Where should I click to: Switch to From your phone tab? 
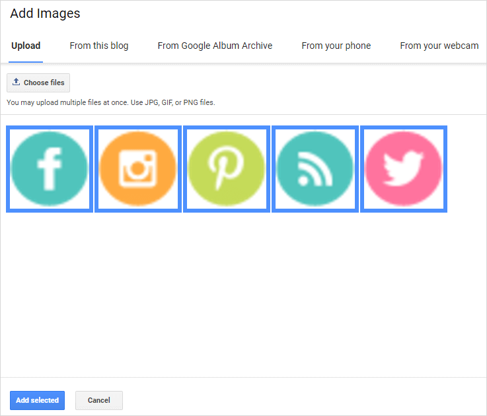[336, 46]
